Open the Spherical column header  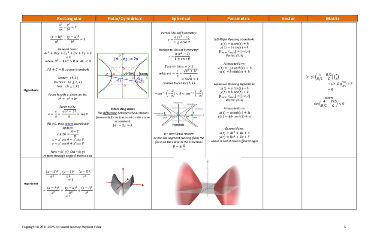(x=181, y=18)
